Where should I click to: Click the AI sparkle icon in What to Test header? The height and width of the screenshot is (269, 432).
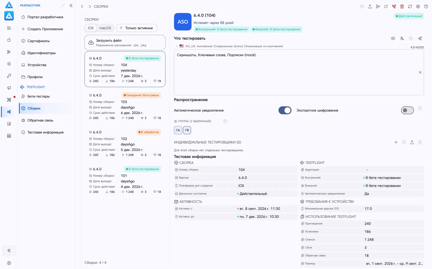point(420,38)
